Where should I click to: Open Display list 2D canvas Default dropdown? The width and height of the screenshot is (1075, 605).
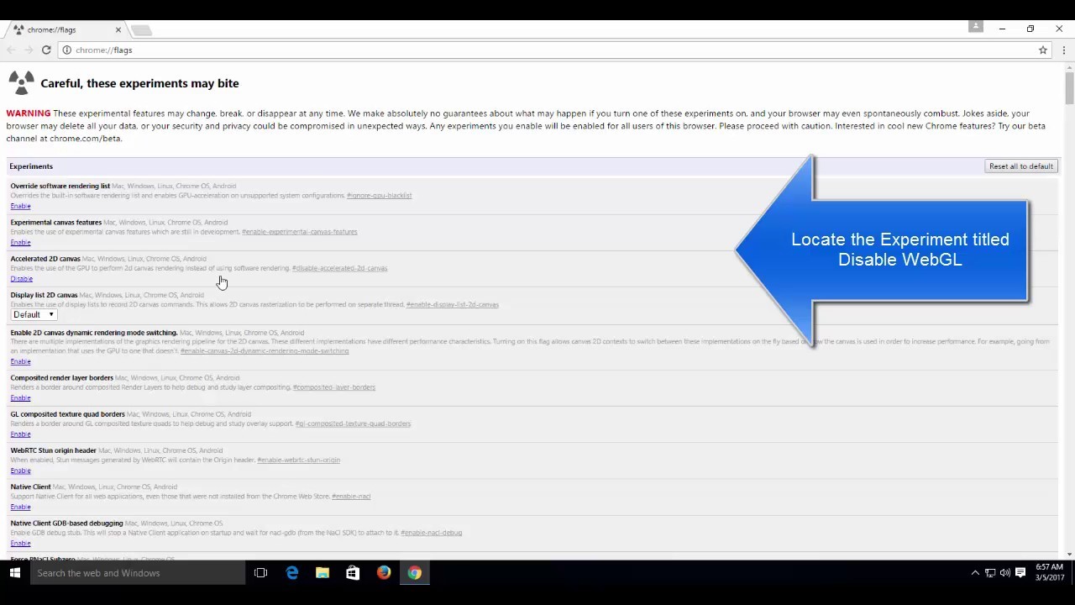34,314
